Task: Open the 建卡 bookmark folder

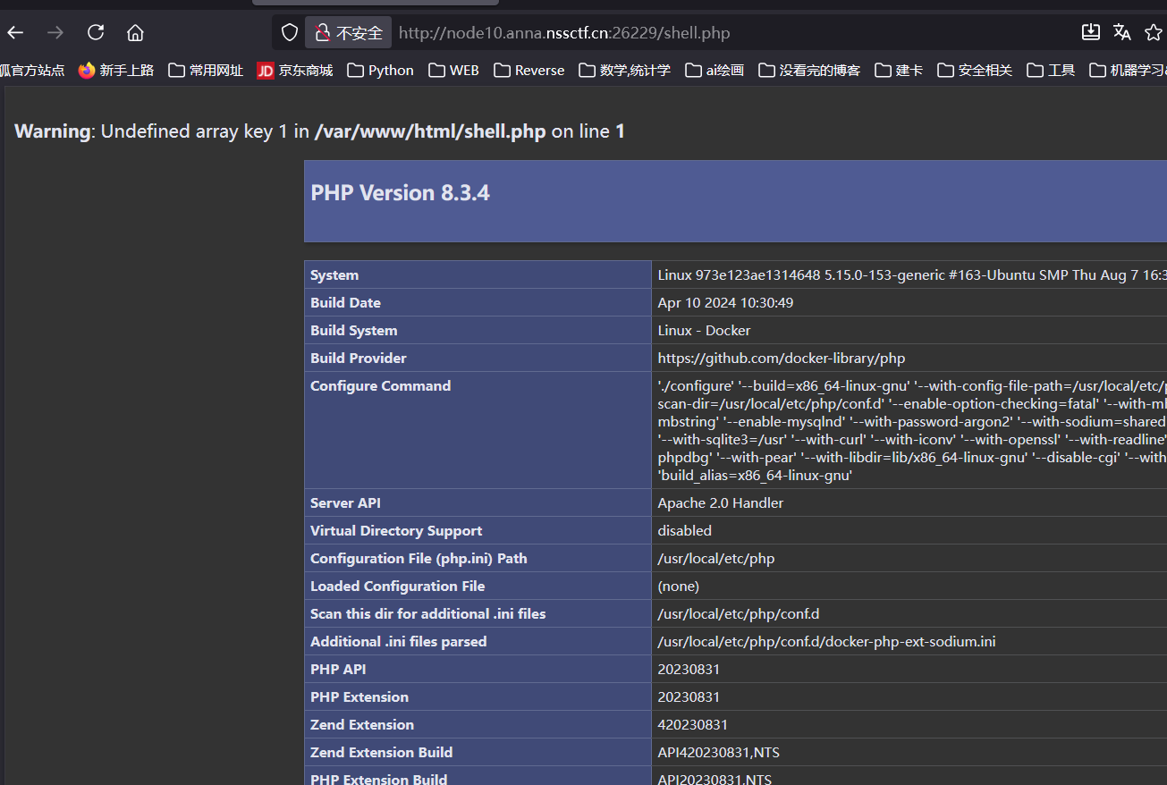Action: click(899, 70)
